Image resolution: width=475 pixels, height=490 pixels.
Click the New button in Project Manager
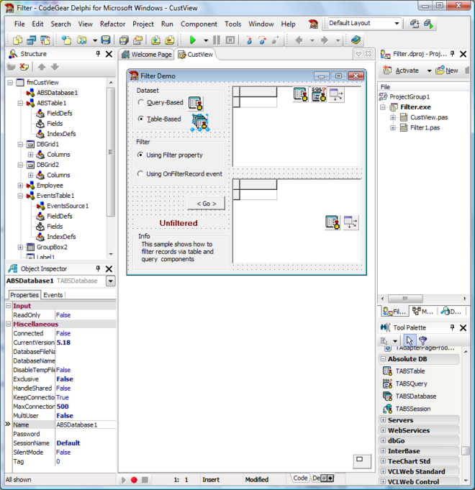[x=447, y=71]
